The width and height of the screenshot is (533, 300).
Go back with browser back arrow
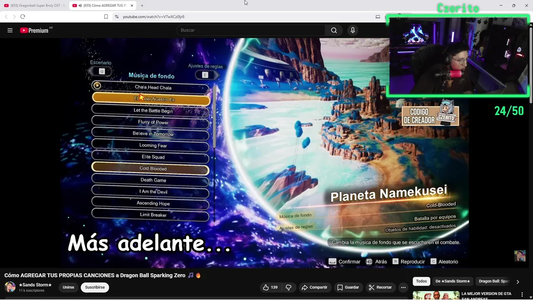click(6, 17)
